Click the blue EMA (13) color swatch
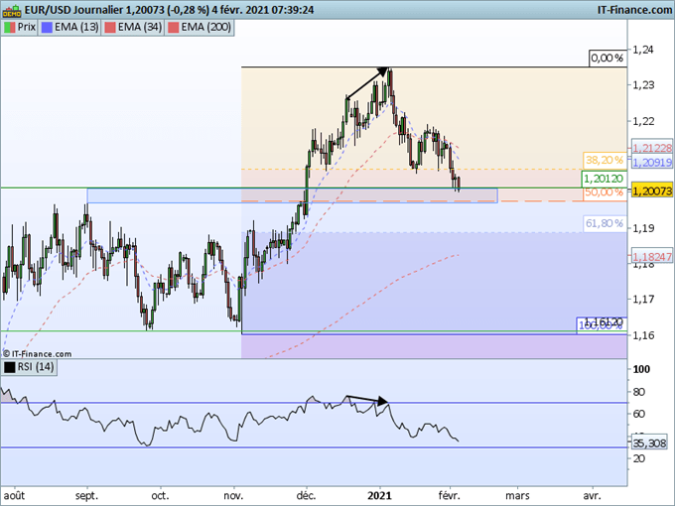 click(x=47, y=28)
